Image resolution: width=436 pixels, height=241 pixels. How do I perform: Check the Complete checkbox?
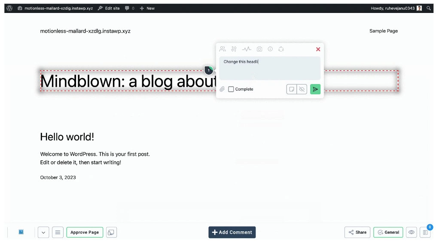(231, 89)
